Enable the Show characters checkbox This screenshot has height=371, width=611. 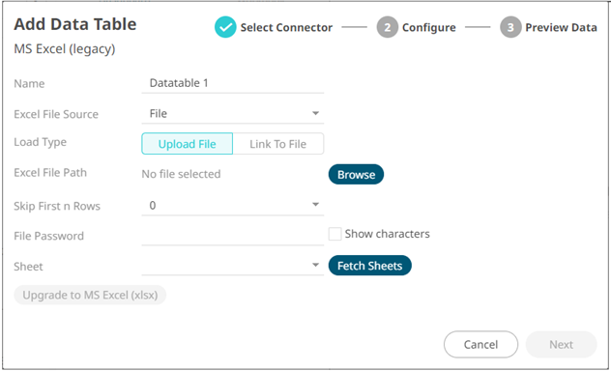click(335, 234)
